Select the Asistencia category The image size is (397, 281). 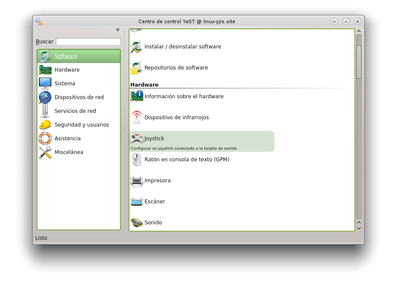pyautogui.click(x=67, y=138)
